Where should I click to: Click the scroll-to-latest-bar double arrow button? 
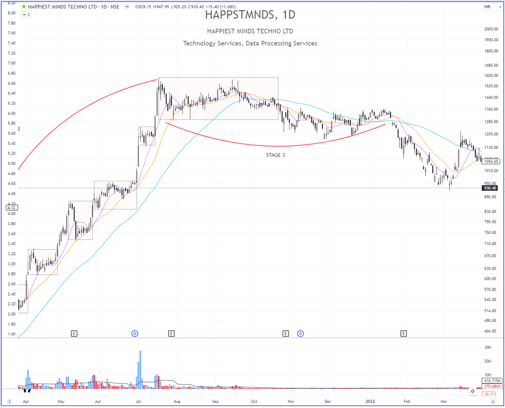click(x=472, y=391)
